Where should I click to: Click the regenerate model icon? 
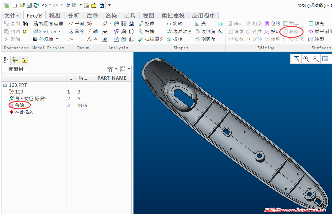[x=67, y=5]
